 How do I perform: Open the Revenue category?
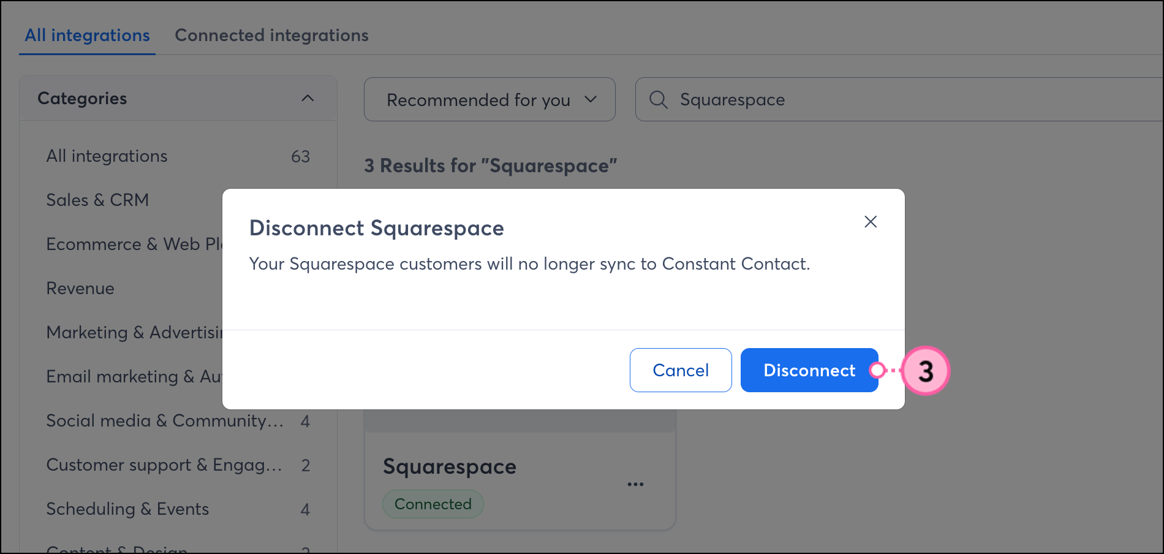point(80,289)
